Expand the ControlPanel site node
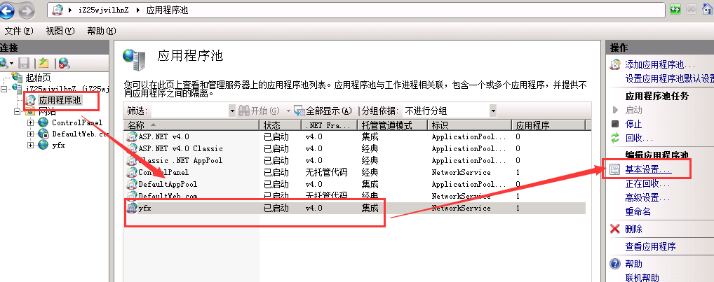Viewport: 714px width, 282px height. tap(31, 122)
